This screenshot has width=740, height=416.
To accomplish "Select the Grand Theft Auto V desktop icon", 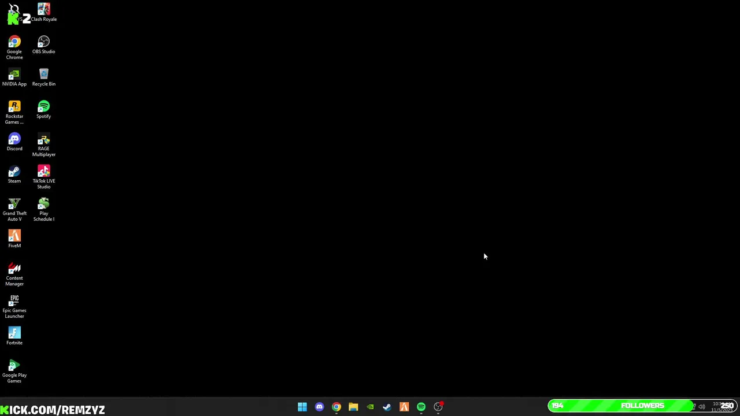I will click(x=14, y=209).
